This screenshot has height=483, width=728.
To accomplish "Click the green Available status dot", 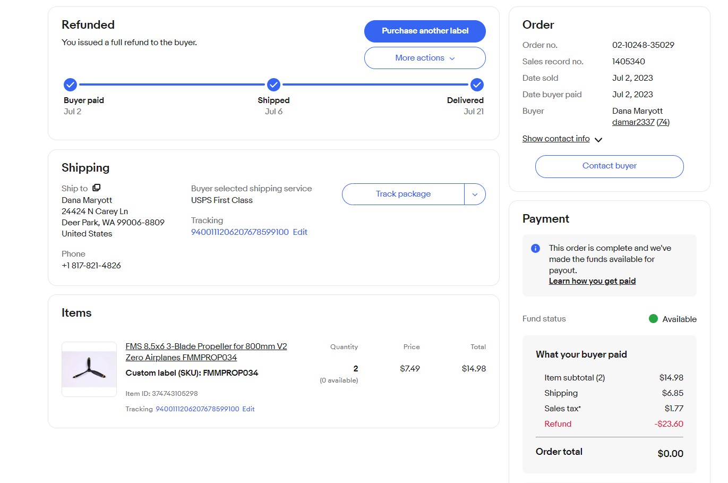I will 653,319.
